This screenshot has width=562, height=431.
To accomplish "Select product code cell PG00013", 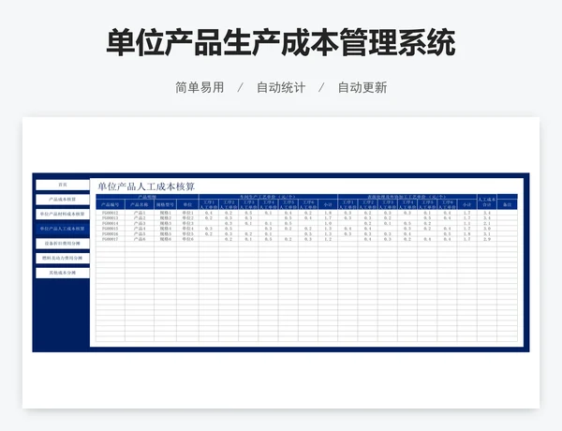I will pos(111,218).
